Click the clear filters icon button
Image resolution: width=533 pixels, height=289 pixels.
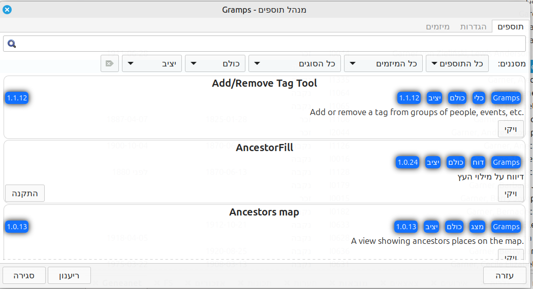tap(109, 63)
